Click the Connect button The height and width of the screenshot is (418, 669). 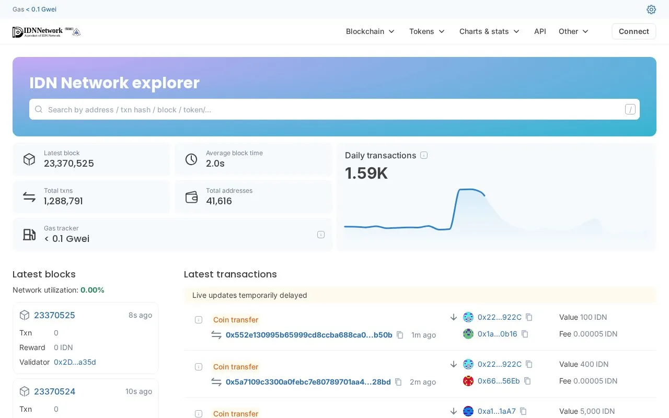634,31
